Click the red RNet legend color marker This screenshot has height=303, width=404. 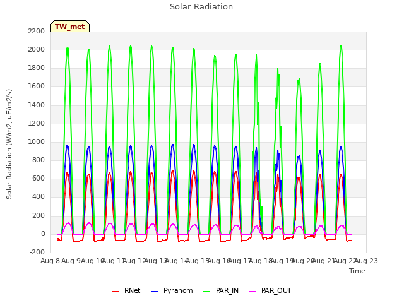tap(115, 292)
